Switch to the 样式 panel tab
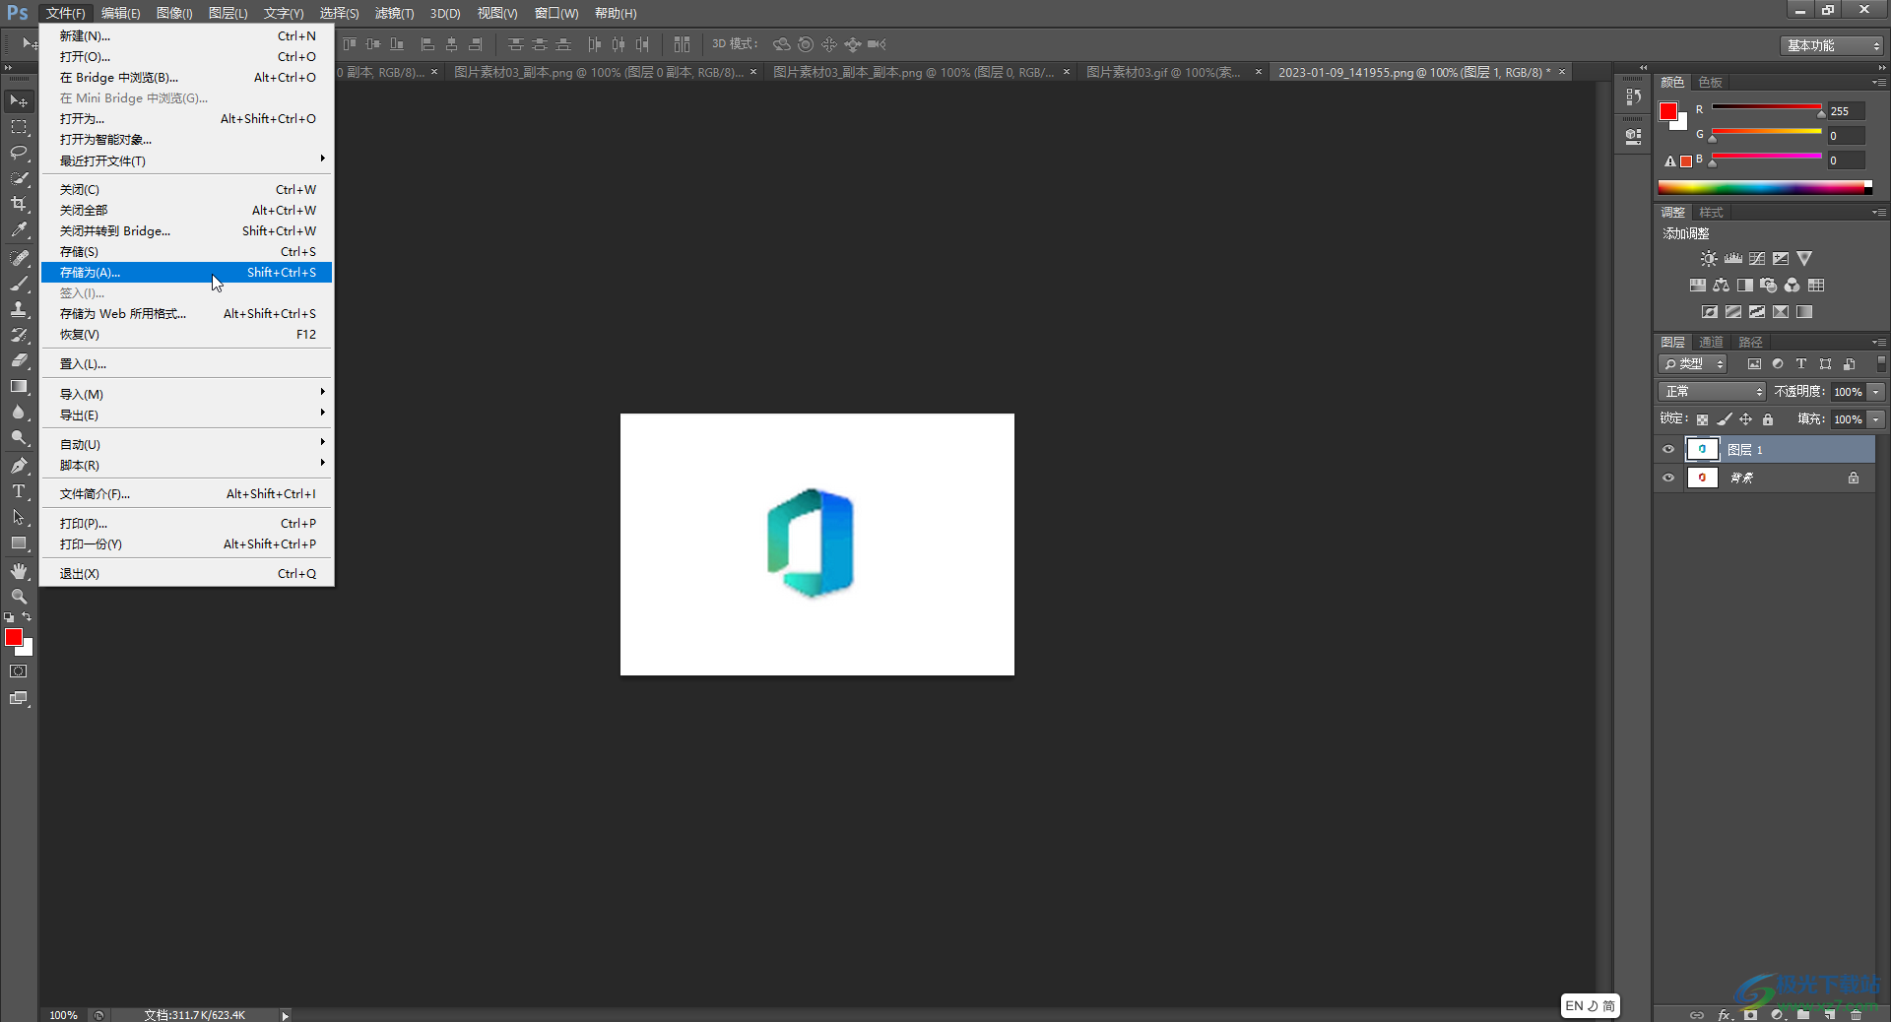The height and width of the screenshot is (1022, 1891). [1712, 212]
